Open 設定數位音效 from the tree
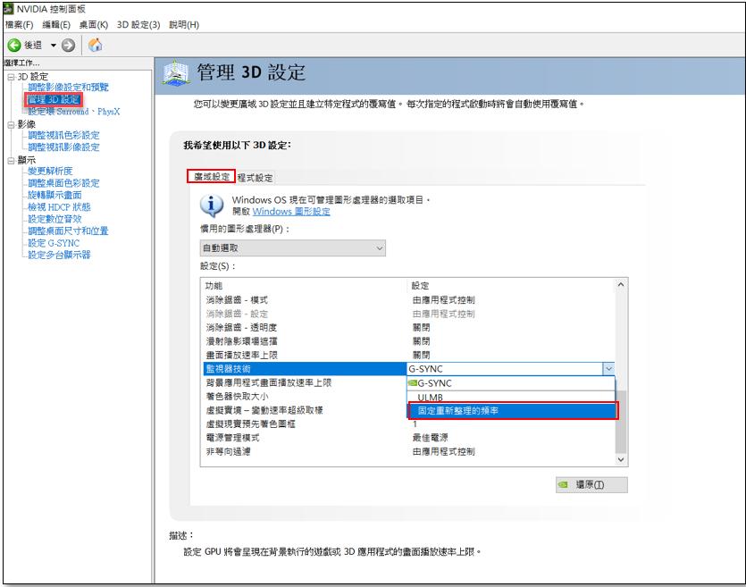The width and height of the screenshot is (746, 587). coord(54,219)
